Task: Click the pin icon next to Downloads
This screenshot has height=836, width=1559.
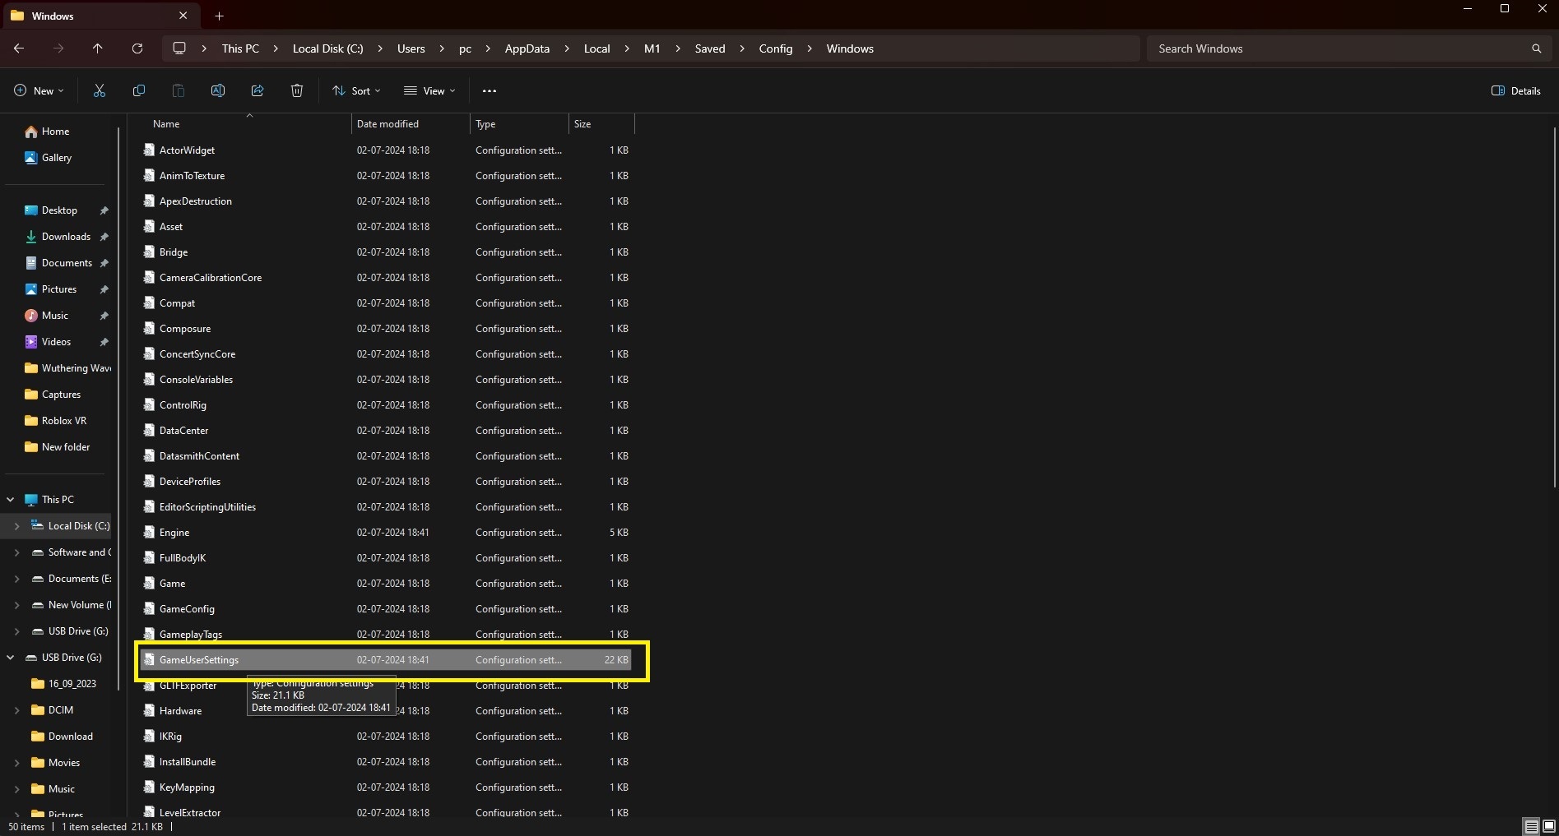Action: click(x=104, y=237)
